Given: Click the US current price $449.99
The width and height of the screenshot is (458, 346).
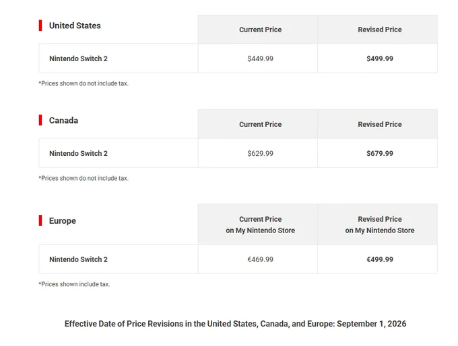Looking at the screenshot, I should (x=260, y=58).
